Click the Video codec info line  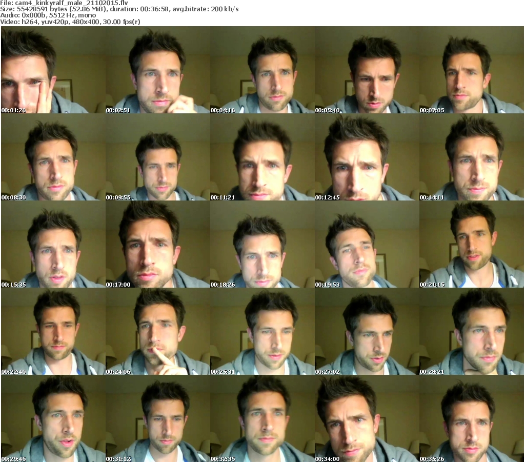[x=70, y=22]
